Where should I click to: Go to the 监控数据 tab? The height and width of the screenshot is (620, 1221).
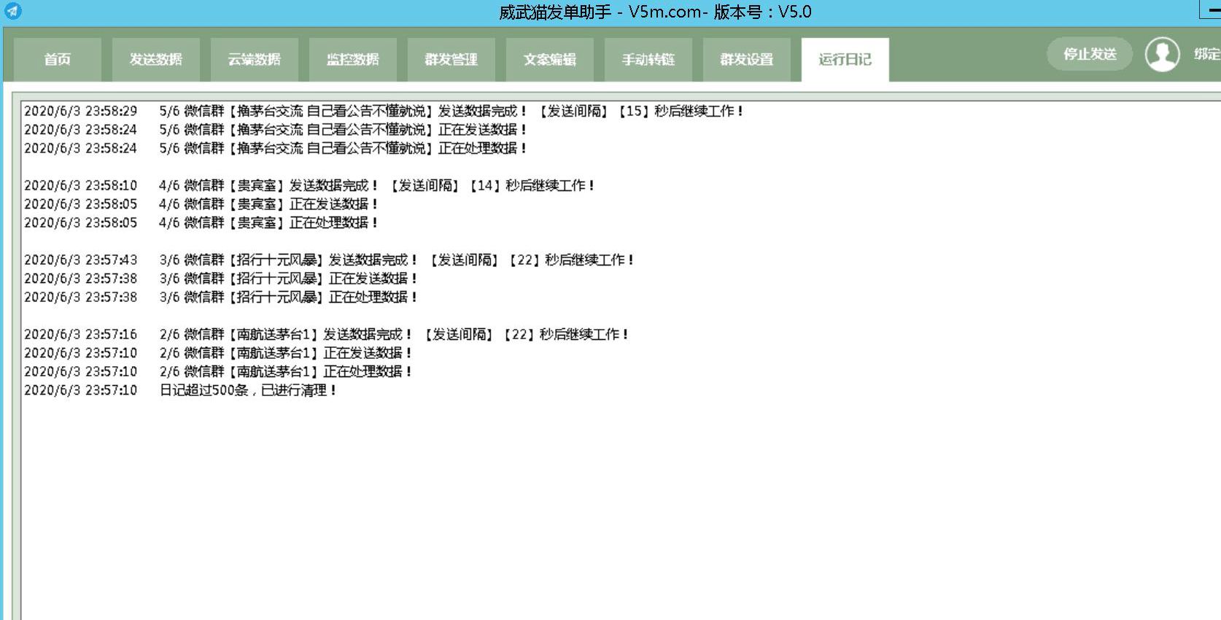point(353,59)
